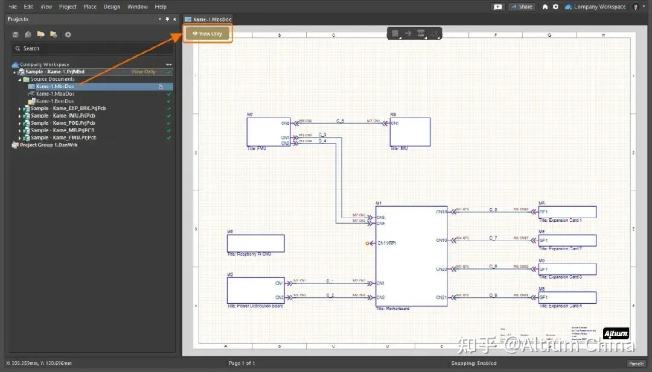The image size is (652, 372).
Task: Open the Help menu
Action: pos(161,7)
